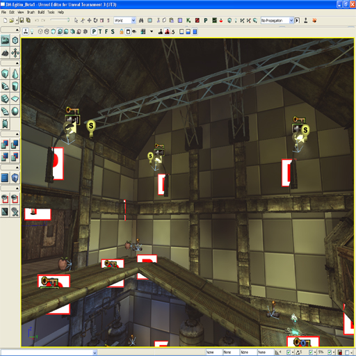The image size is (356, 356).
Task: Select the pointer selection mode icon
Action: [x=76, y=21]
